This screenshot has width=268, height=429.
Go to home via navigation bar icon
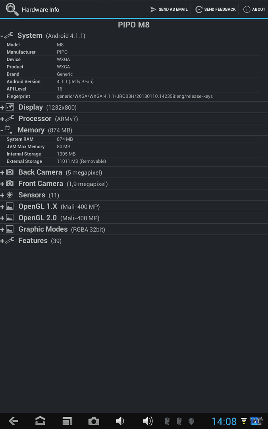pyautogui.click(x=40, y=421)
